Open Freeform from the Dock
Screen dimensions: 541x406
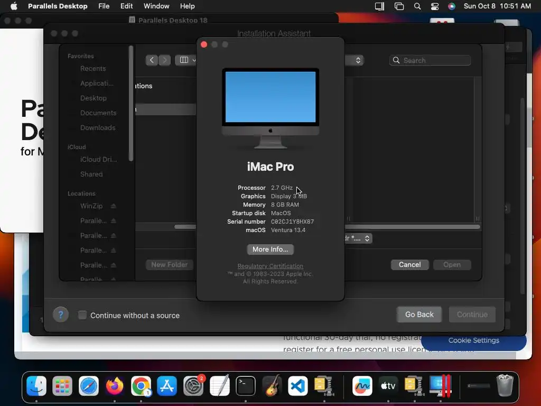pyautogui.click(x=362, y=385)
